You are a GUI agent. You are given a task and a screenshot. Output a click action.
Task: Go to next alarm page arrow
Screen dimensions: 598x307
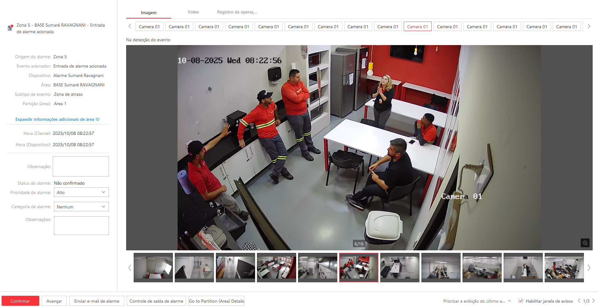(593, 301)
